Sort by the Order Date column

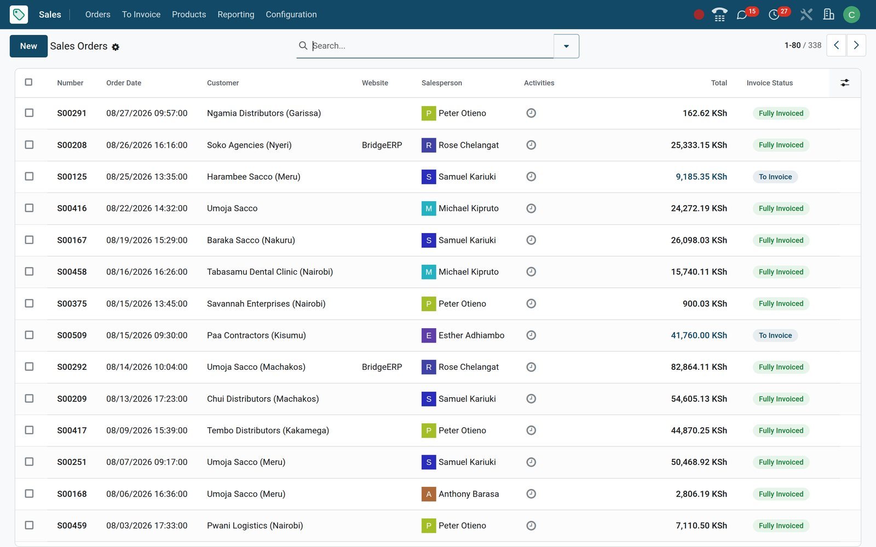124,83
